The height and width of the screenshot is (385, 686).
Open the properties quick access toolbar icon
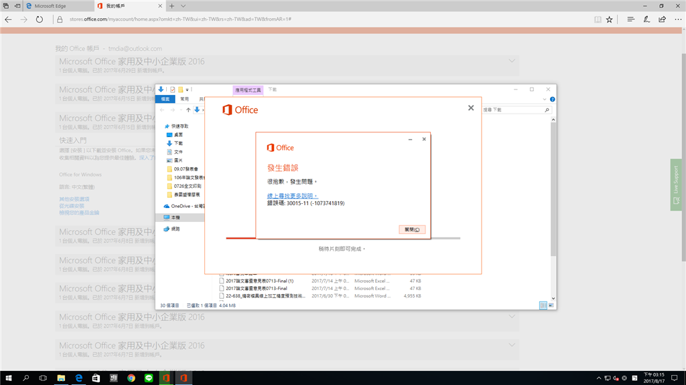[x=173, y=90]
